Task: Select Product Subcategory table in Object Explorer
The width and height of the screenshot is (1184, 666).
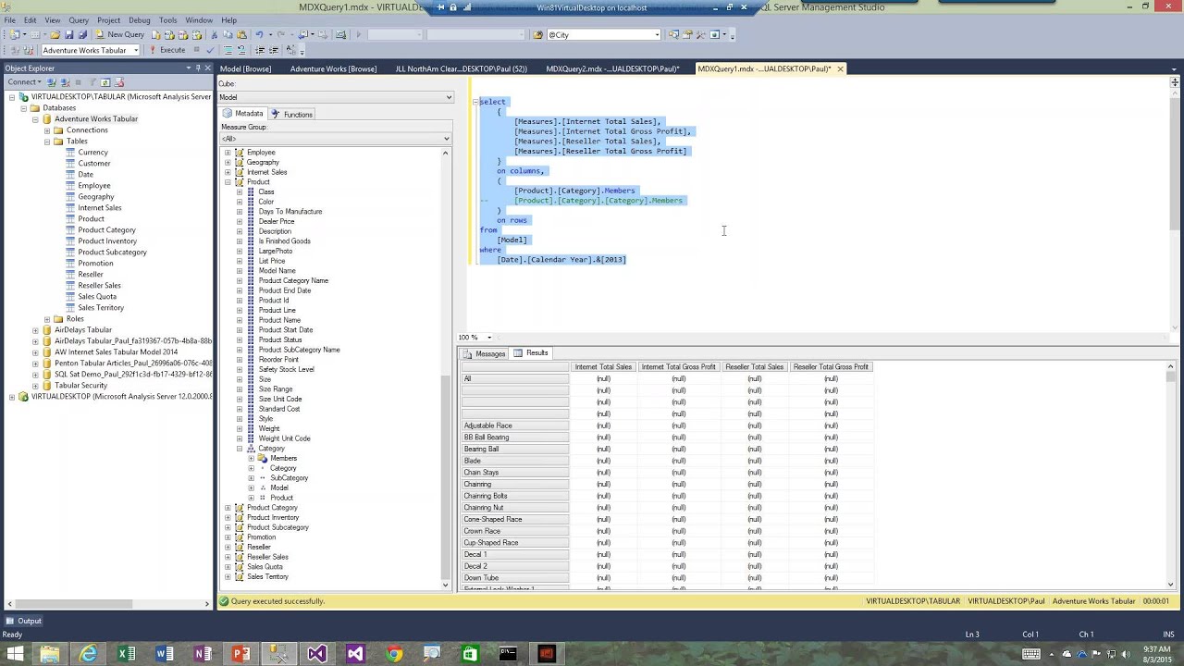Action: tap(112, 253)
